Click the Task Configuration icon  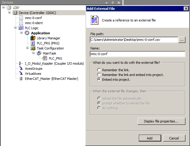coord(33,48)
